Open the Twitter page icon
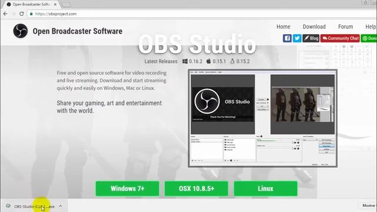 click(x=297, y=38)
